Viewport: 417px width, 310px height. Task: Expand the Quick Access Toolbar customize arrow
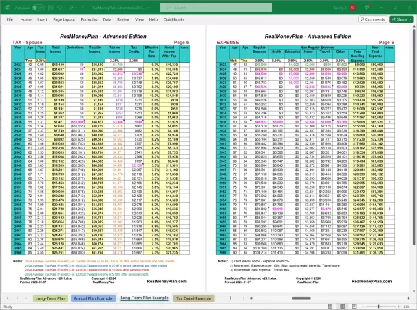(x=82, y=6)
